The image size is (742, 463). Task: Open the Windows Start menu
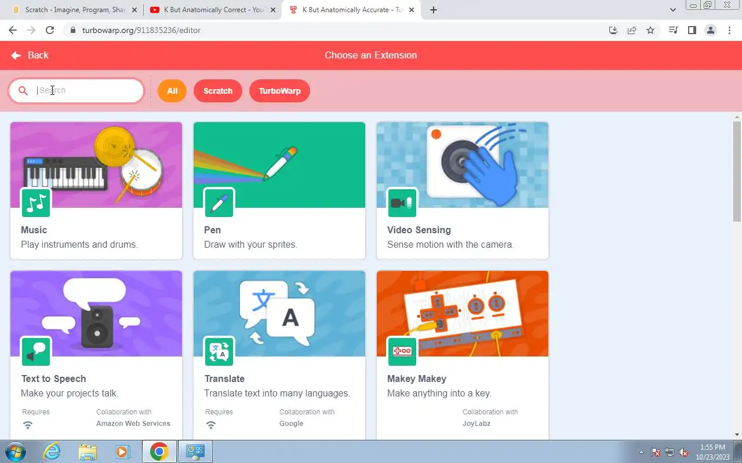click(16, 451)
